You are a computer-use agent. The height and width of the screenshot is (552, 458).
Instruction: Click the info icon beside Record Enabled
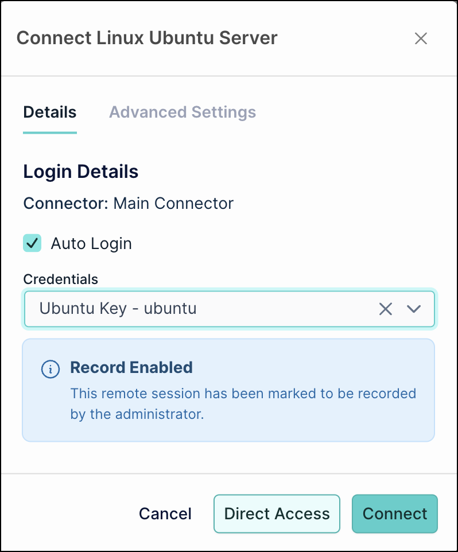click(x=51, y=369)
